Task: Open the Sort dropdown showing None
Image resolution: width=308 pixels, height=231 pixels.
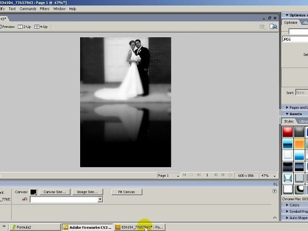Action: (302, 92)
